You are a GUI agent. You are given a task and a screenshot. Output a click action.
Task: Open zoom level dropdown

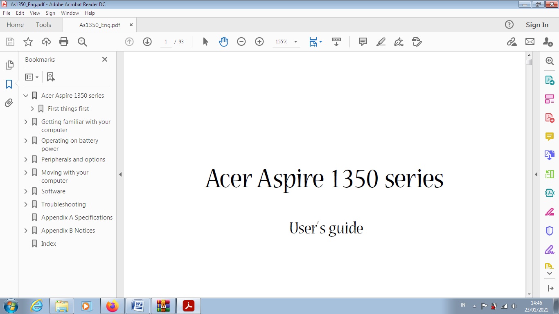pos(295,42)
